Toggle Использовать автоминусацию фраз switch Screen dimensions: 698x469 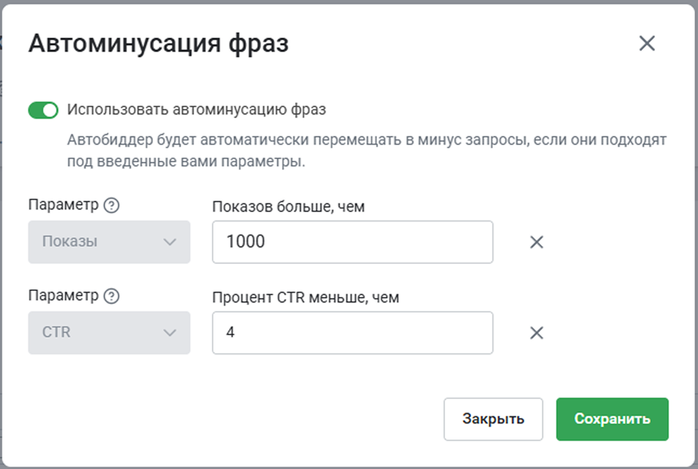coord(43,110)
